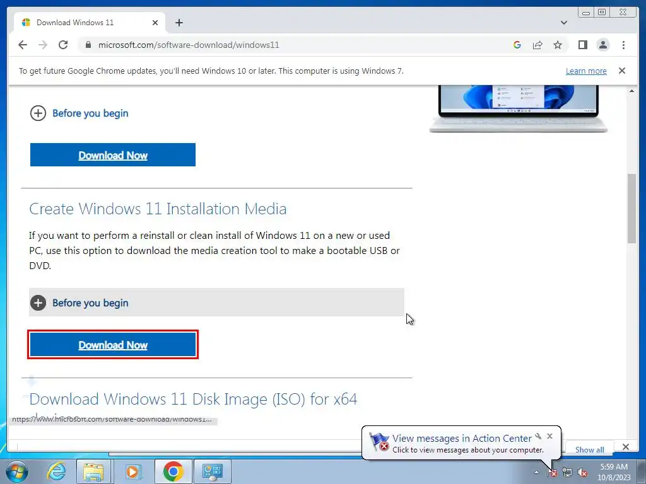Click the upper Download Now button
Image resolution: width=646 pixels, height=484 pixels.
click(113, 155)
